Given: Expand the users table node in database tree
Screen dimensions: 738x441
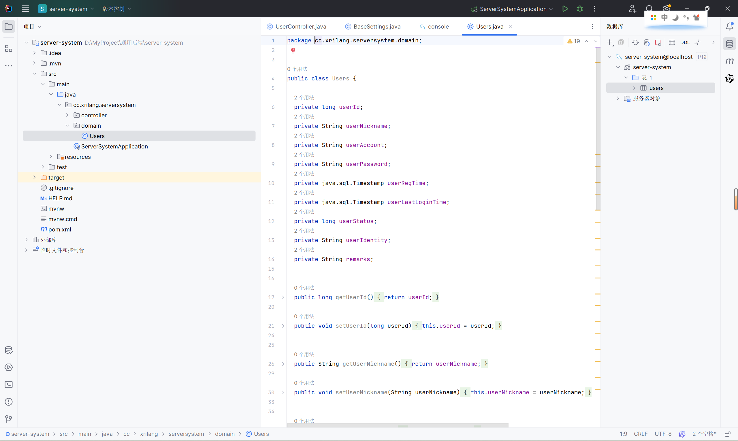Looking at the screenshot, I should click(634, 88).
